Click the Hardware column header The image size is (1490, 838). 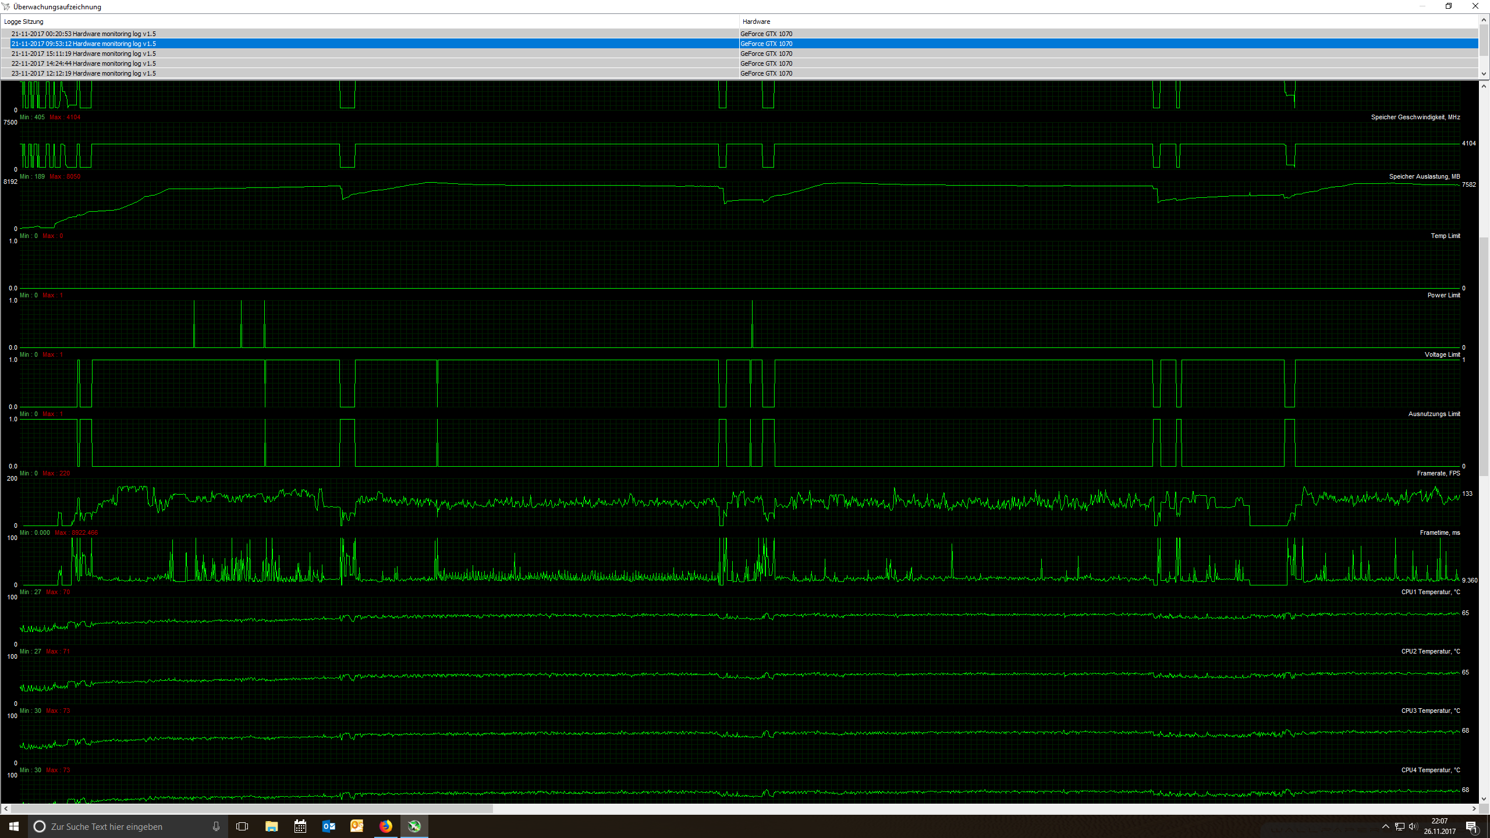756,22
